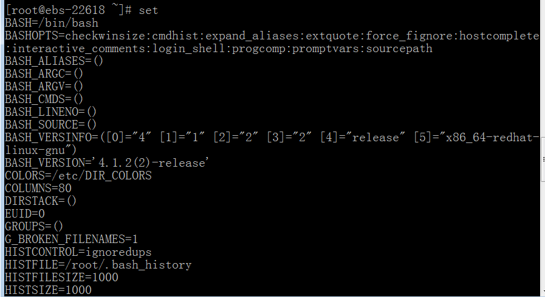
Task: Click the vertical scrollbar thumb grip
Action: point(543,160)
